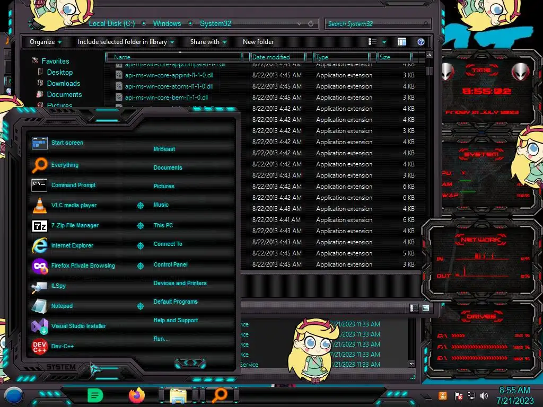Click the Search System32 input field
This screenshot has width=543, height=407.
(x=378, y=24)
